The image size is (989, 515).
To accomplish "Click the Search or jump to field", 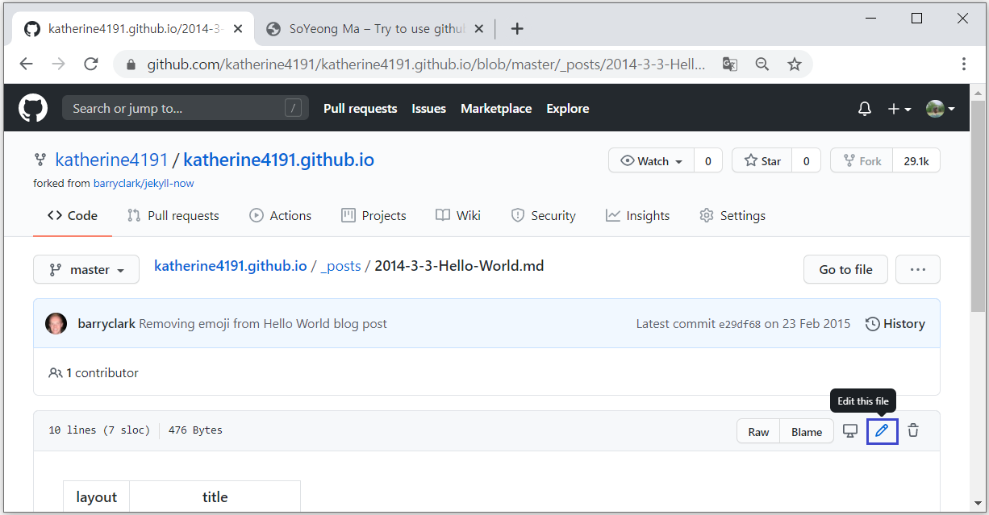I will (x=186, y=108).
